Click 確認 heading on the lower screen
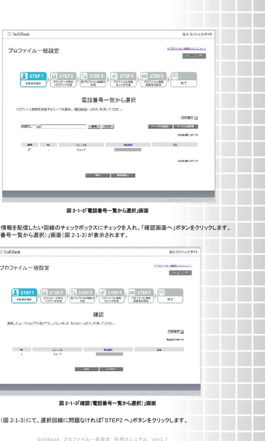Viewport: 265px width, 441px height. (99, 314)
